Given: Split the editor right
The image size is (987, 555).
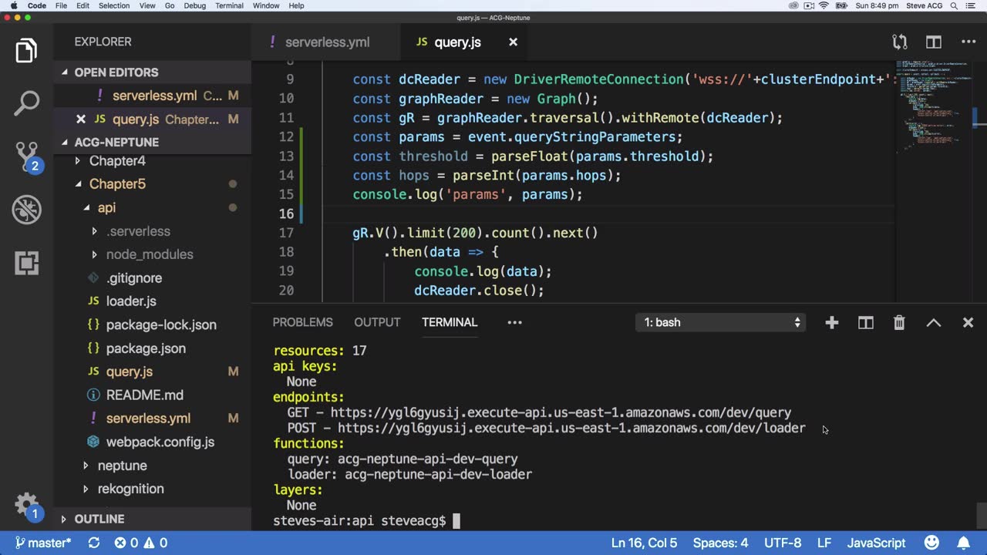Looking at the screenshot, I should 934,42.
